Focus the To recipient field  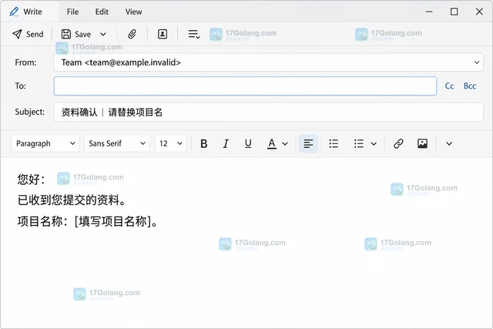pos(245,86)
